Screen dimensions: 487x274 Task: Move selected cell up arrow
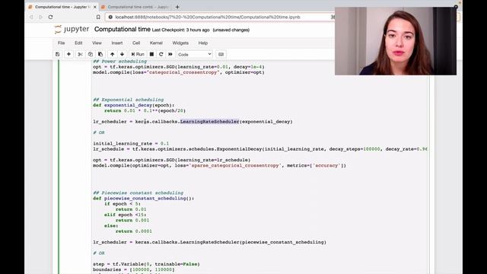(112, 54)
